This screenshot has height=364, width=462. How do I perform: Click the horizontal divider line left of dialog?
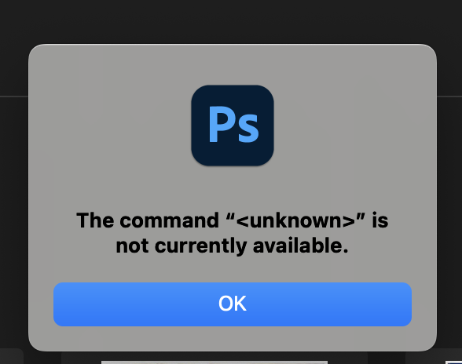[14, 96]
